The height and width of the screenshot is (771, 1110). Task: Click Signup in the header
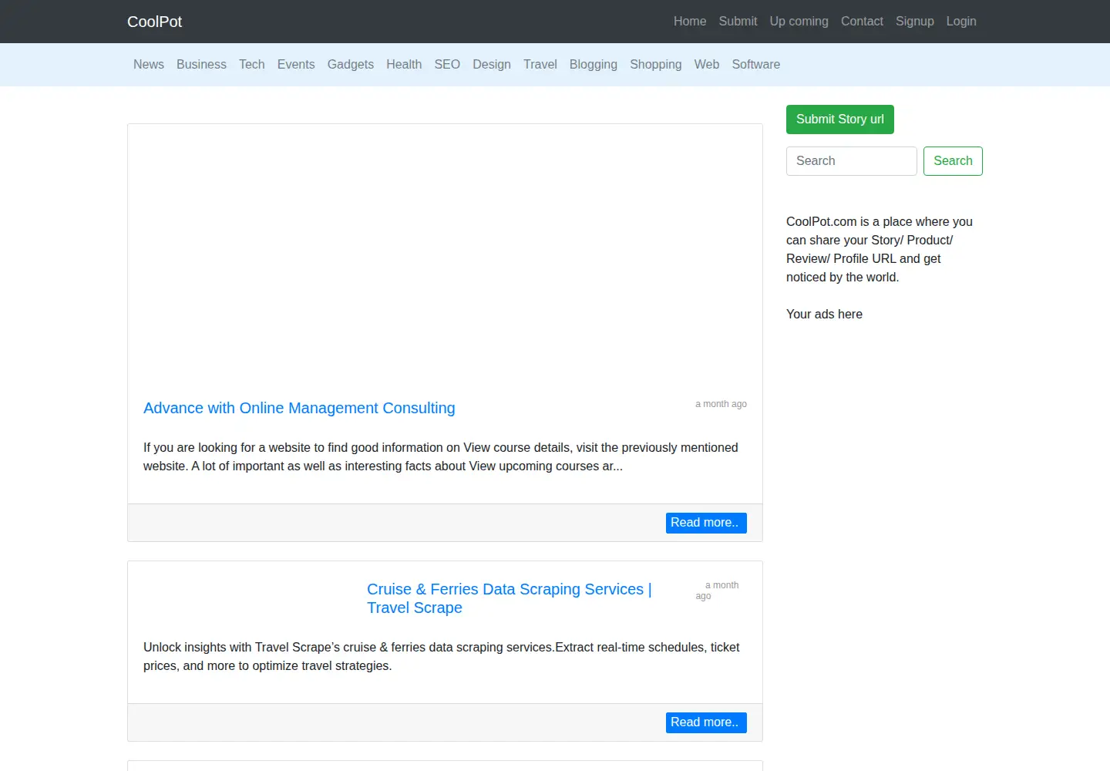click(x=914, y=22)
